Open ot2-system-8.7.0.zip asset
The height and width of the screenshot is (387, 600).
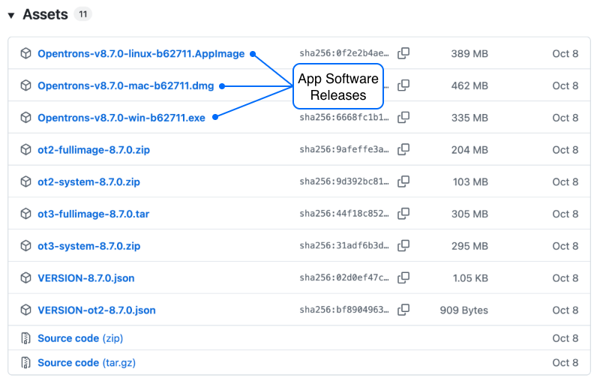pyautogui.click(x=88, y=181)
